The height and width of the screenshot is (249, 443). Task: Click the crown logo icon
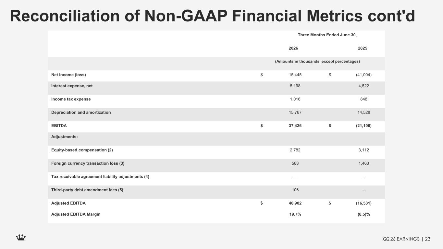pos(21,238)
